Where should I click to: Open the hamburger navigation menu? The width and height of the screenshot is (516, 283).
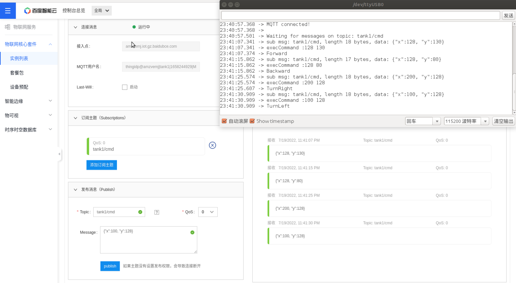tap(8, 11)
